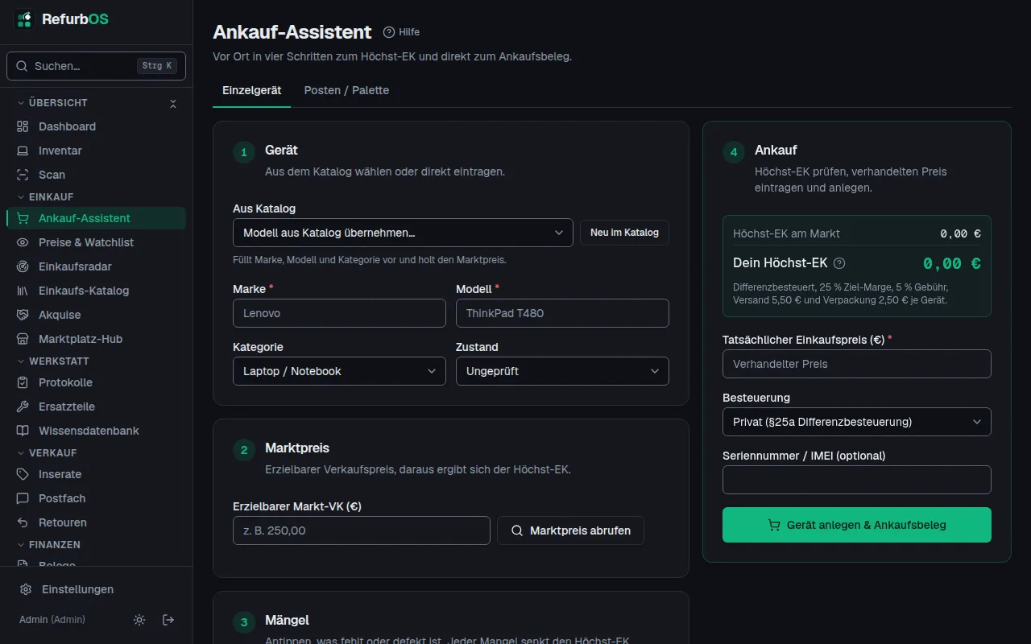Open Postfach in the sidebar
The width and height of the screenshot is (1031, 644).
pos(96,498)
